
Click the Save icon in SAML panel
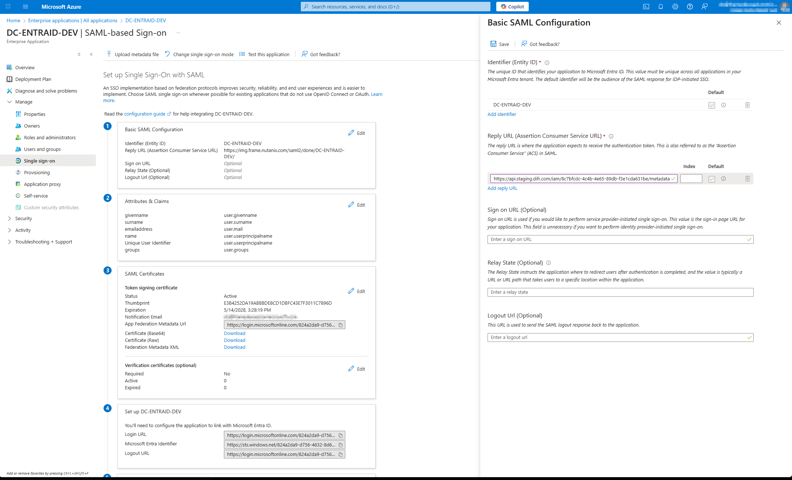click(493, 44)
